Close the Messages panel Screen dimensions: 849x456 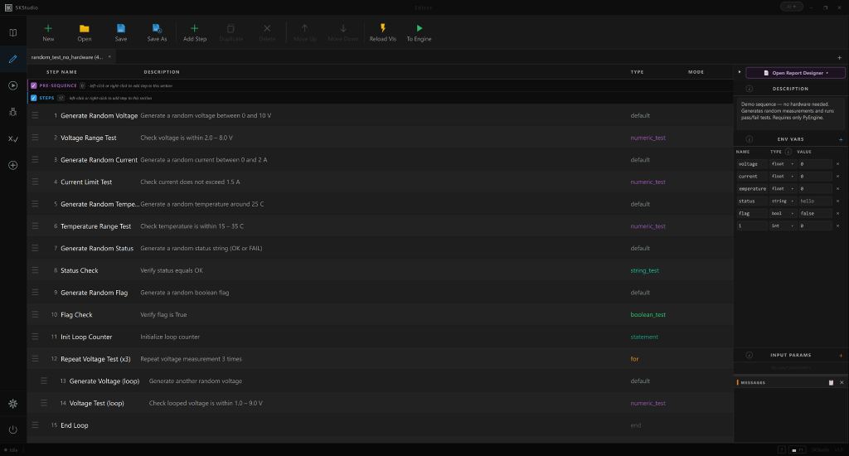click(x=842, y=382)
